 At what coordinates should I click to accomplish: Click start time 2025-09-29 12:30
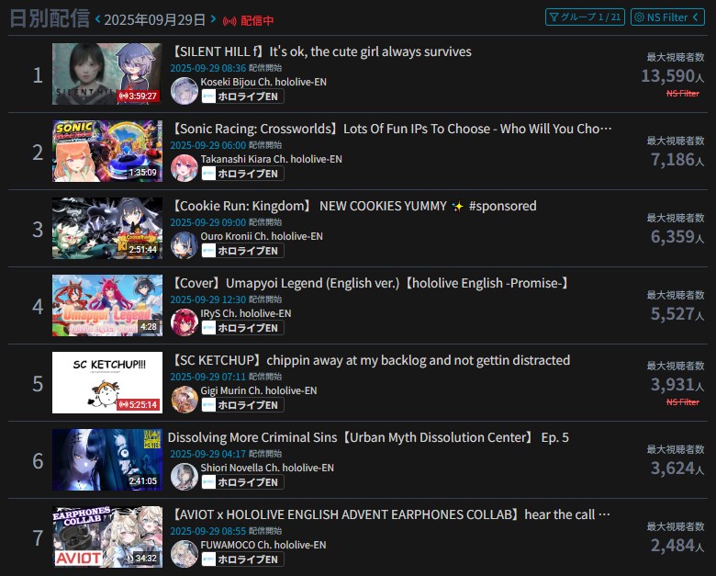(x=208, y=299)
